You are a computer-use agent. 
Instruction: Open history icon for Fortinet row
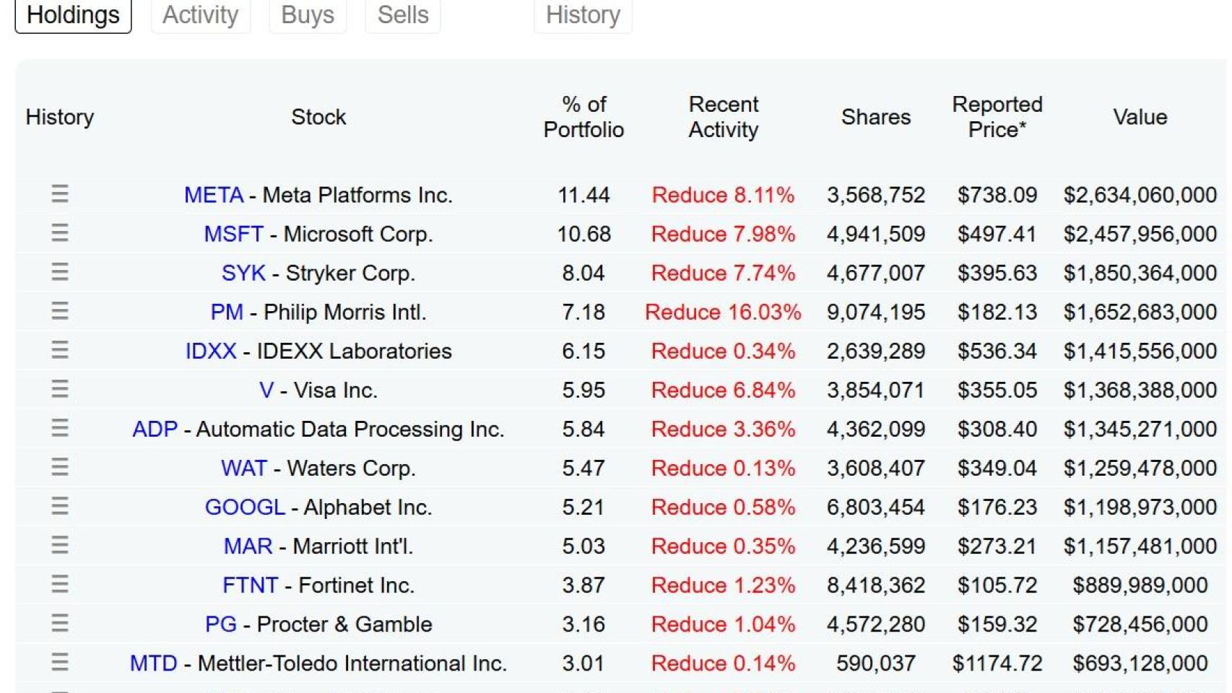click(60, 584)
